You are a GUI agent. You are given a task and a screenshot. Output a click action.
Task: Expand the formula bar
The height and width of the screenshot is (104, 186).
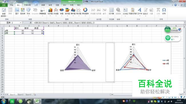click(185, 23)
